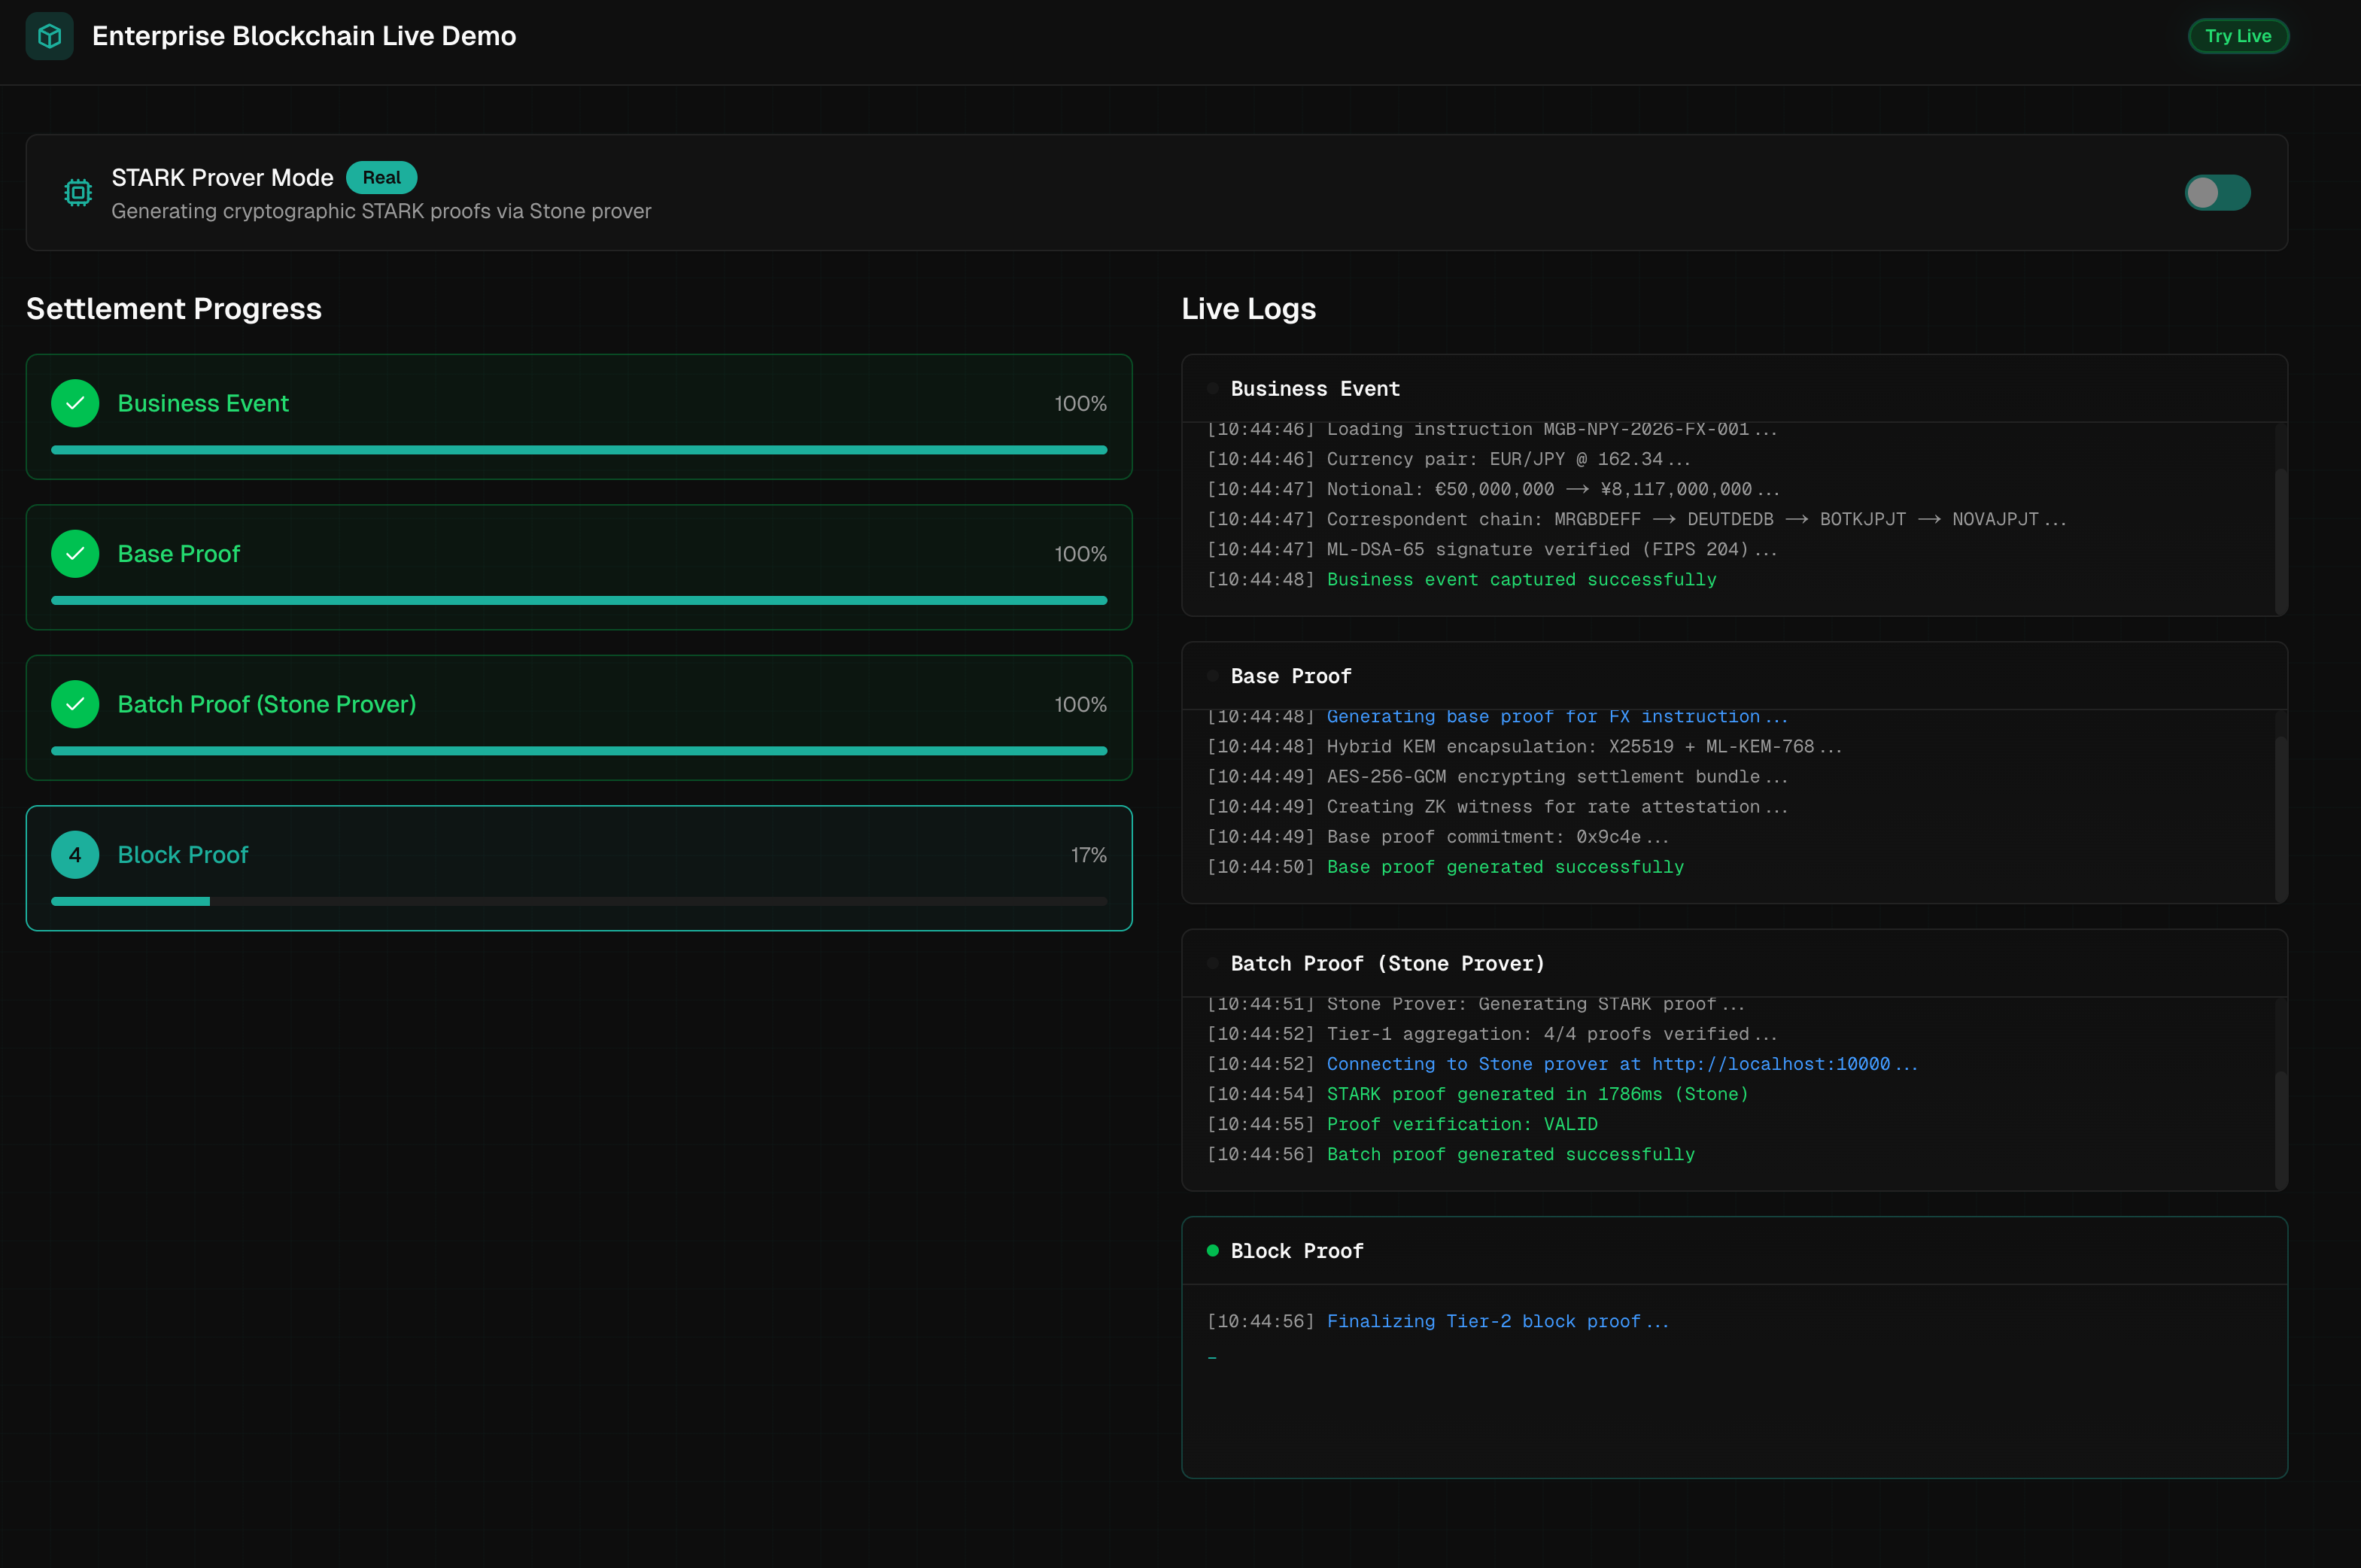Screen dimensions: 2361x1568
Task: Select the Base Proof progress card title
Action: click(x=179, y=554)
